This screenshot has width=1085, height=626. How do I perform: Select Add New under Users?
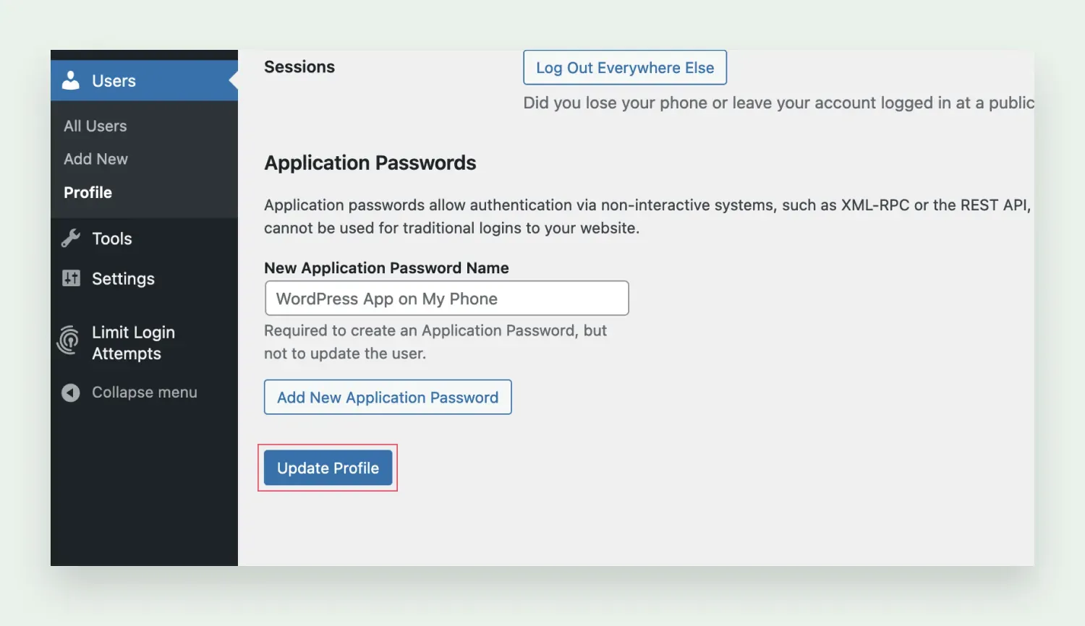tap(95, 159)
